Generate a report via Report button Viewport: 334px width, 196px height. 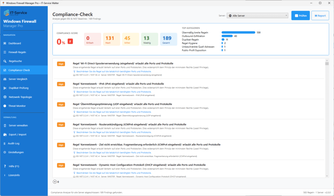pyautogui.click(x=320, y=16)
